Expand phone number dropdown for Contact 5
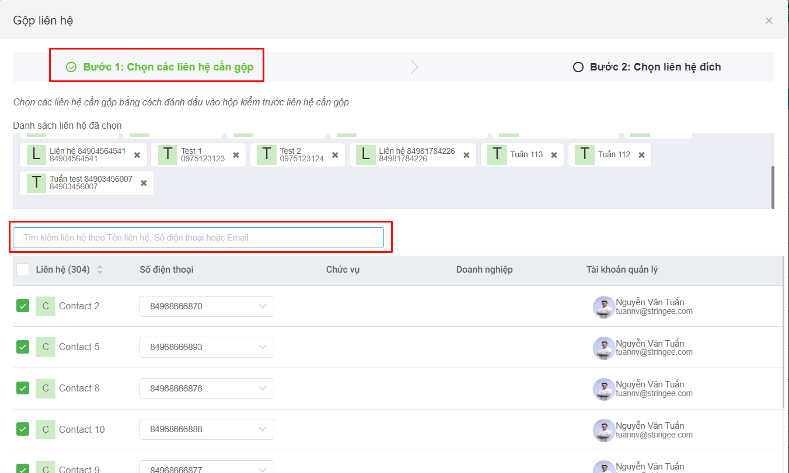 tap(262, 347)
